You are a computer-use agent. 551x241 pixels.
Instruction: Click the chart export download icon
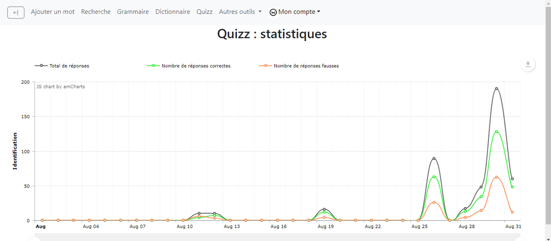pyautogui.click(x=528, y=64)
